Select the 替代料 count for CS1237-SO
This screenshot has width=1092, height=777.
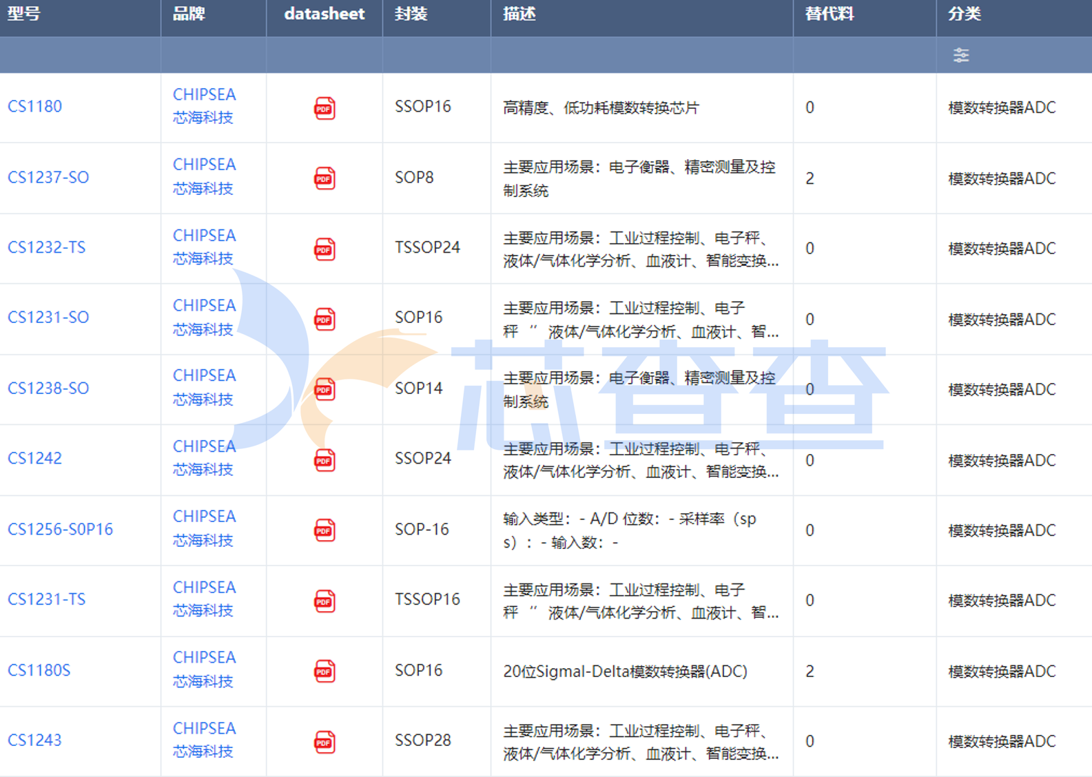click(810, 178)
